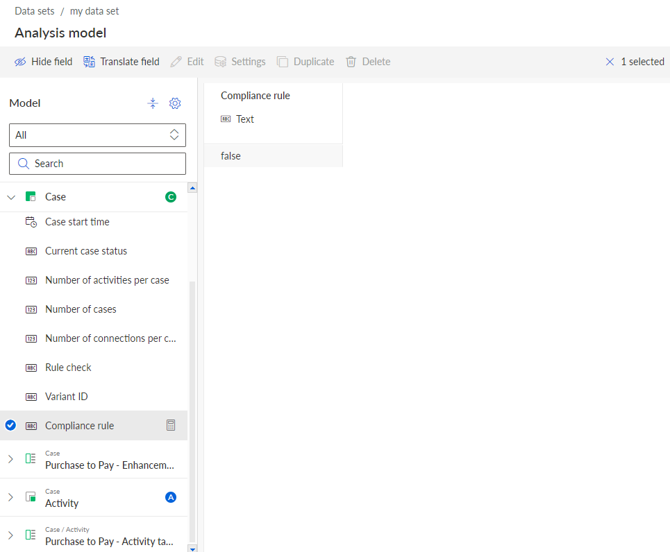The image size is (670, 552).
Task: Click the false value row
Action: (x=274, y=156)
